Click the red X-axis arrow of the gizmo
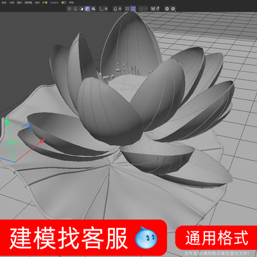Viewport: 257px width, 257px height. tap(42, 141)
